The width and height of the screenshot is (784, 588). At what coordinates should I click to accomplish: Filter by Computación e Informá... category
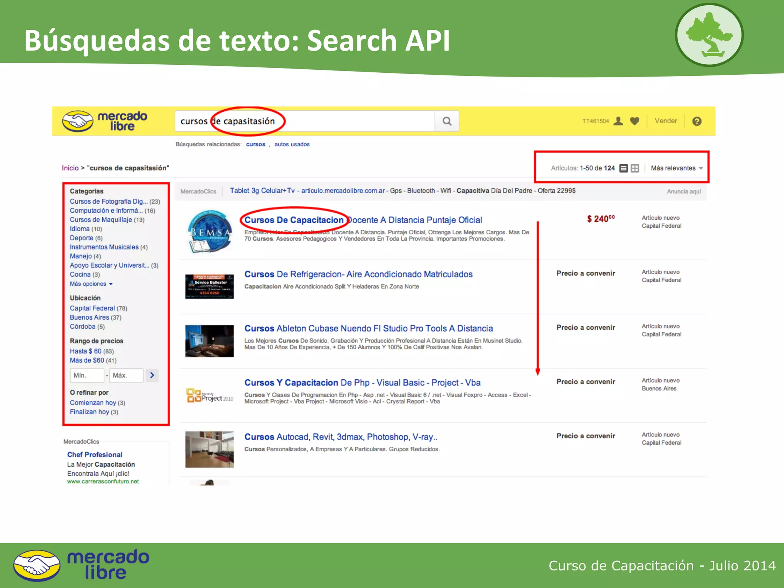[x=106, y=211]
